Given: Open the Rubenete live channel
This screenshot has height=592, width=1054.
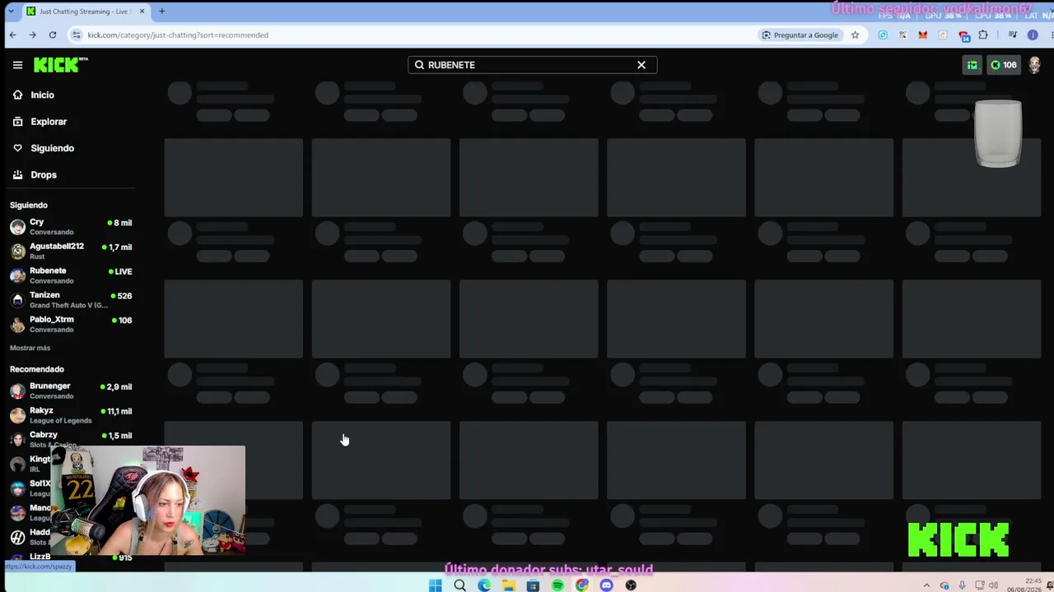Looking at the screenshot, I should 71,275.
